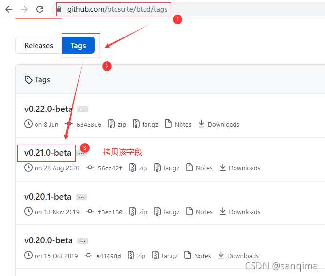The height and width of the screenshot is (276, 325).
Task: Download tar.gz for v0.20.1-beta
Action: click(x=167, y=212)
